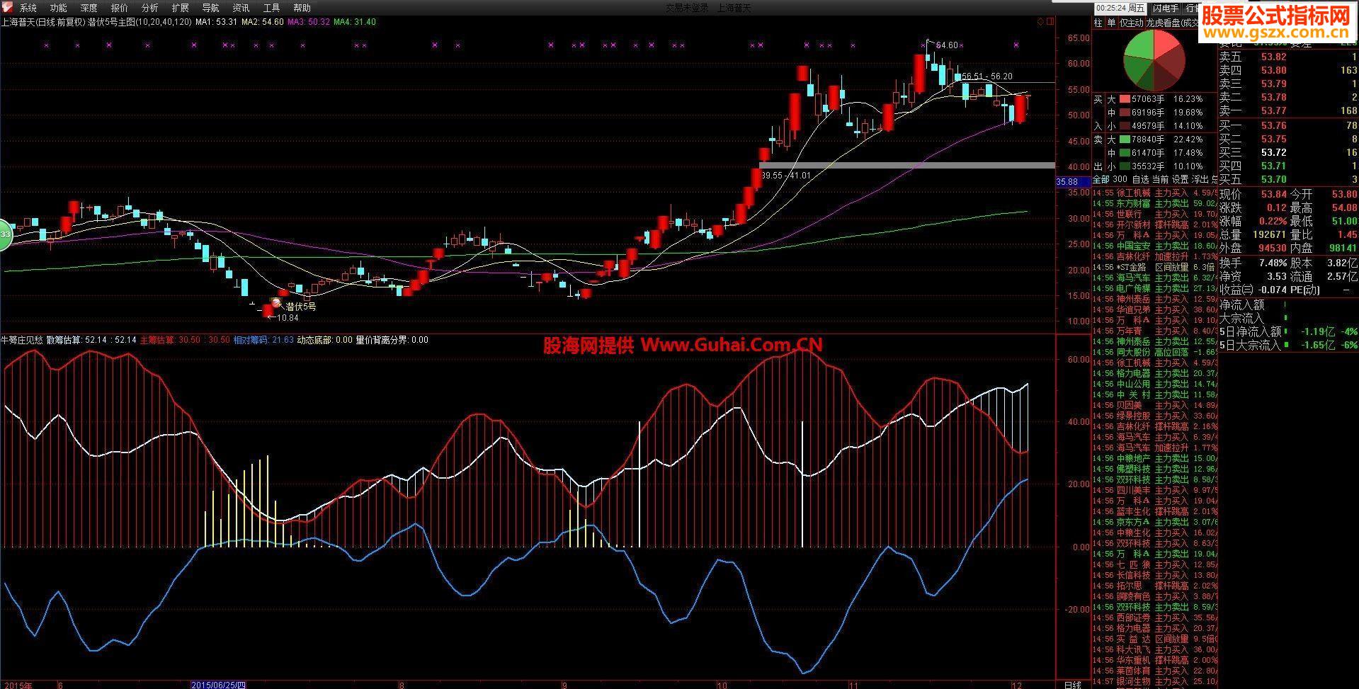1359x689 pixels.
Task: Open the 导航 menu
Action: coord(210,8)
